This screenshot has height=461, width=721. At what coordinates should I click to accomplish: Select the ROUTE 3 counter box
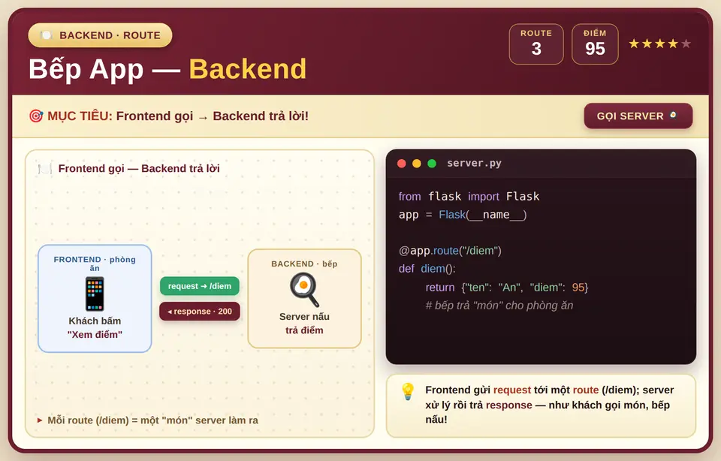[536, 44]
